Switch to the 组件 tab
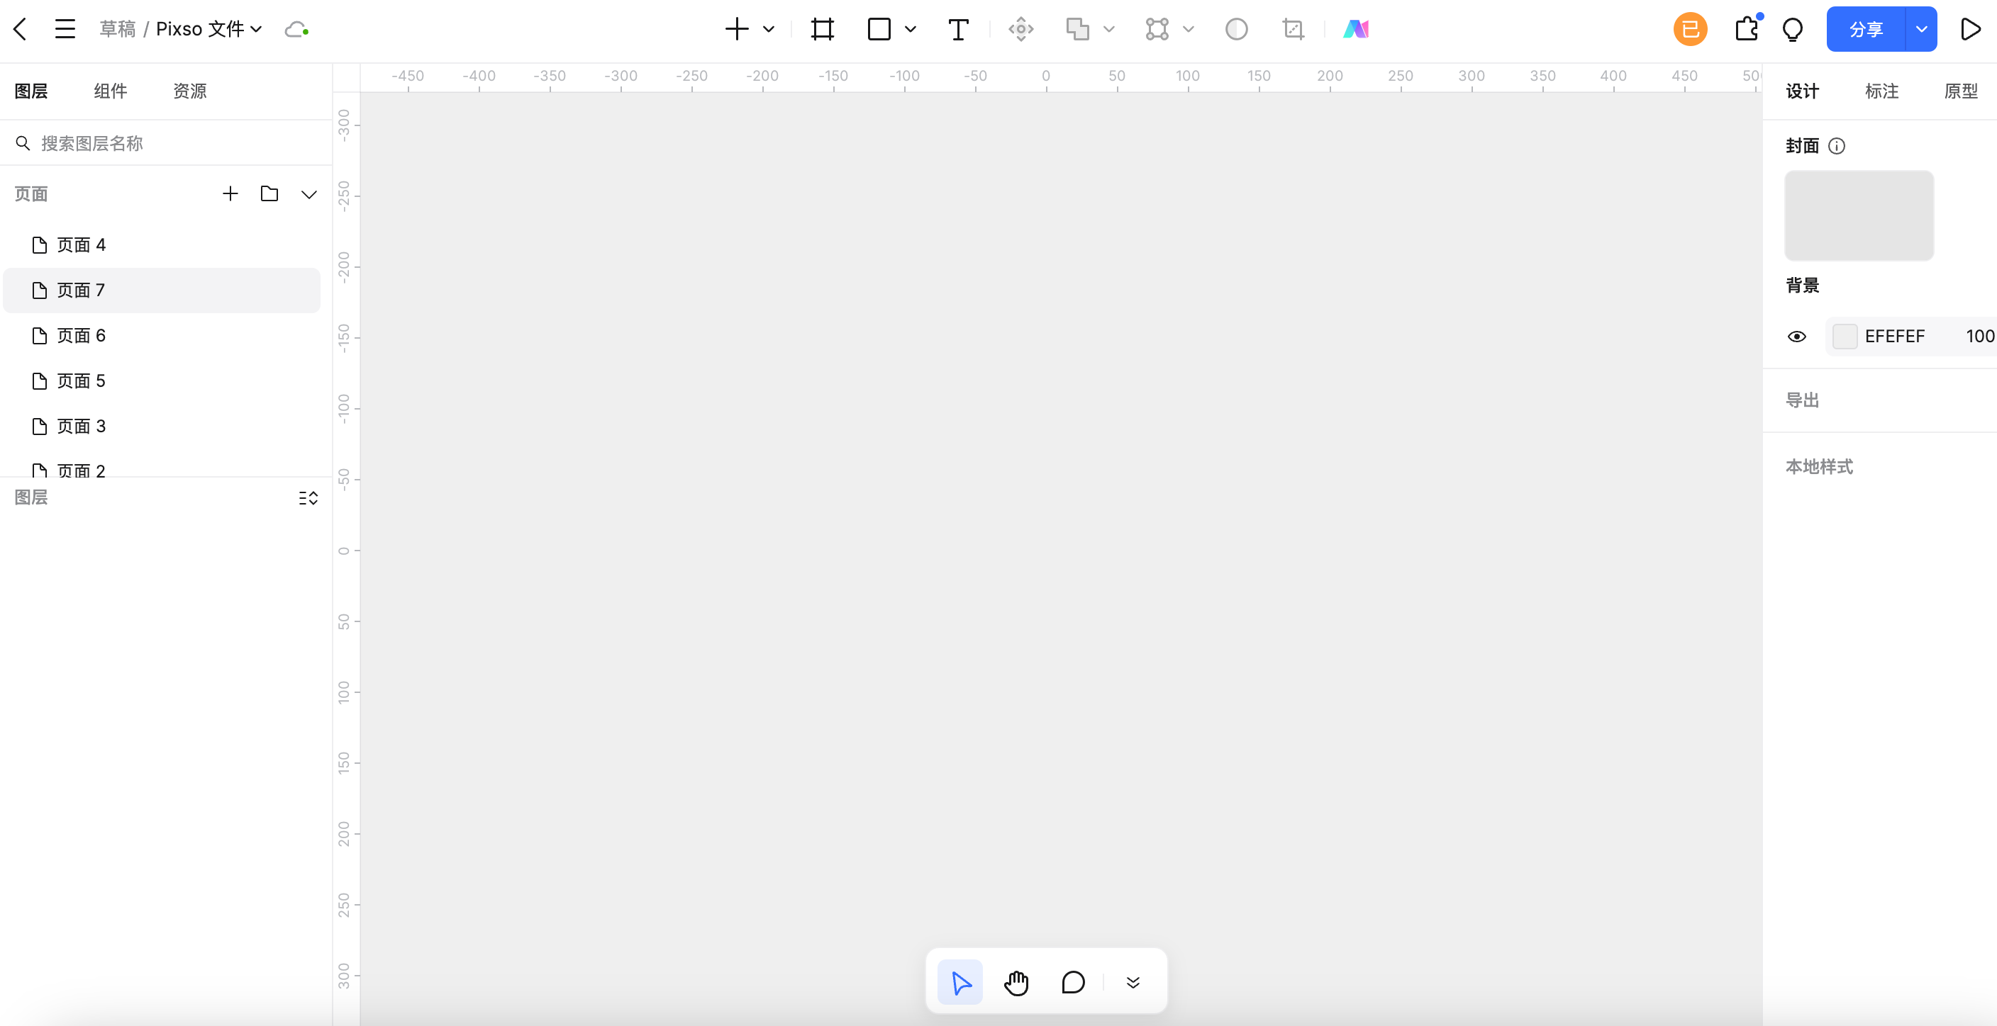This screenshot has height=1026, width=1997. pyautogui.click(x=110, y=91)
